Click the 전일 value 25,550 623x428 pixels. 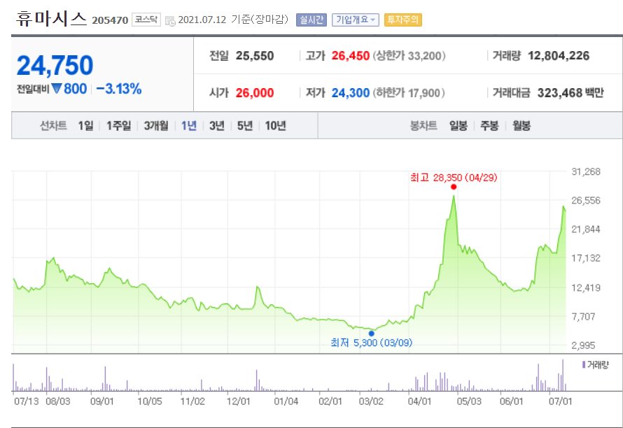[255, 56]
